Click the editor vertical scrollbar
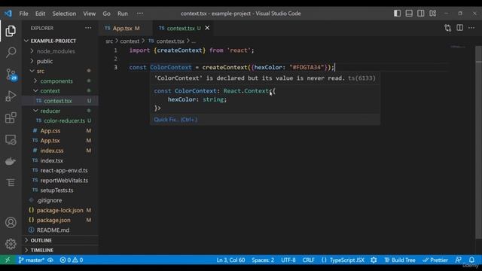Image resolution: width=482 pixels, height=271 pixels. 478,142
